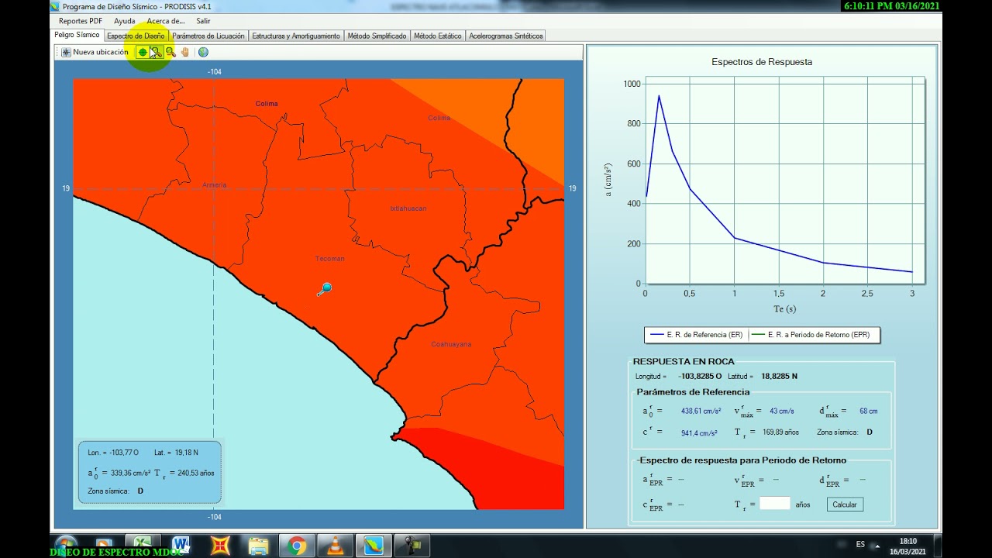Open the Ayuda menu
Viewport: 992px width, 558px height.
point(124,21)
